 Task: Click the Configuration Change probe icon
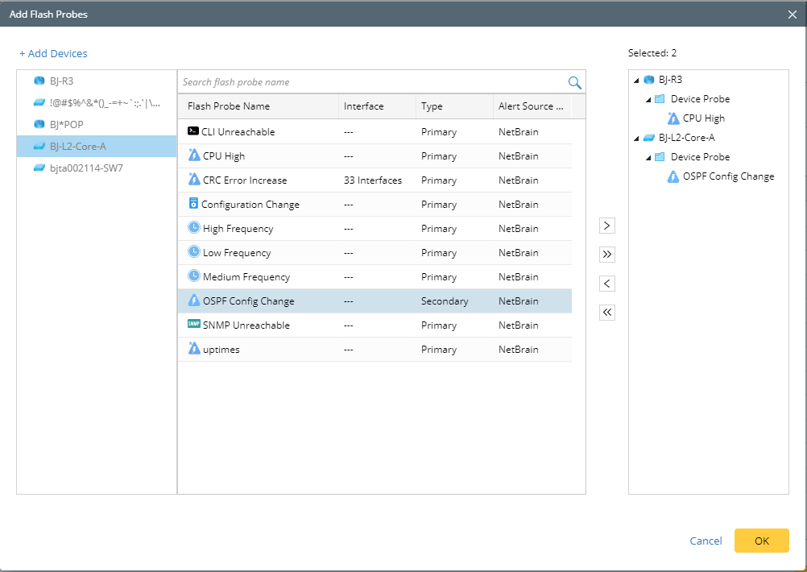pyautogui.click(x=193, y=203)
